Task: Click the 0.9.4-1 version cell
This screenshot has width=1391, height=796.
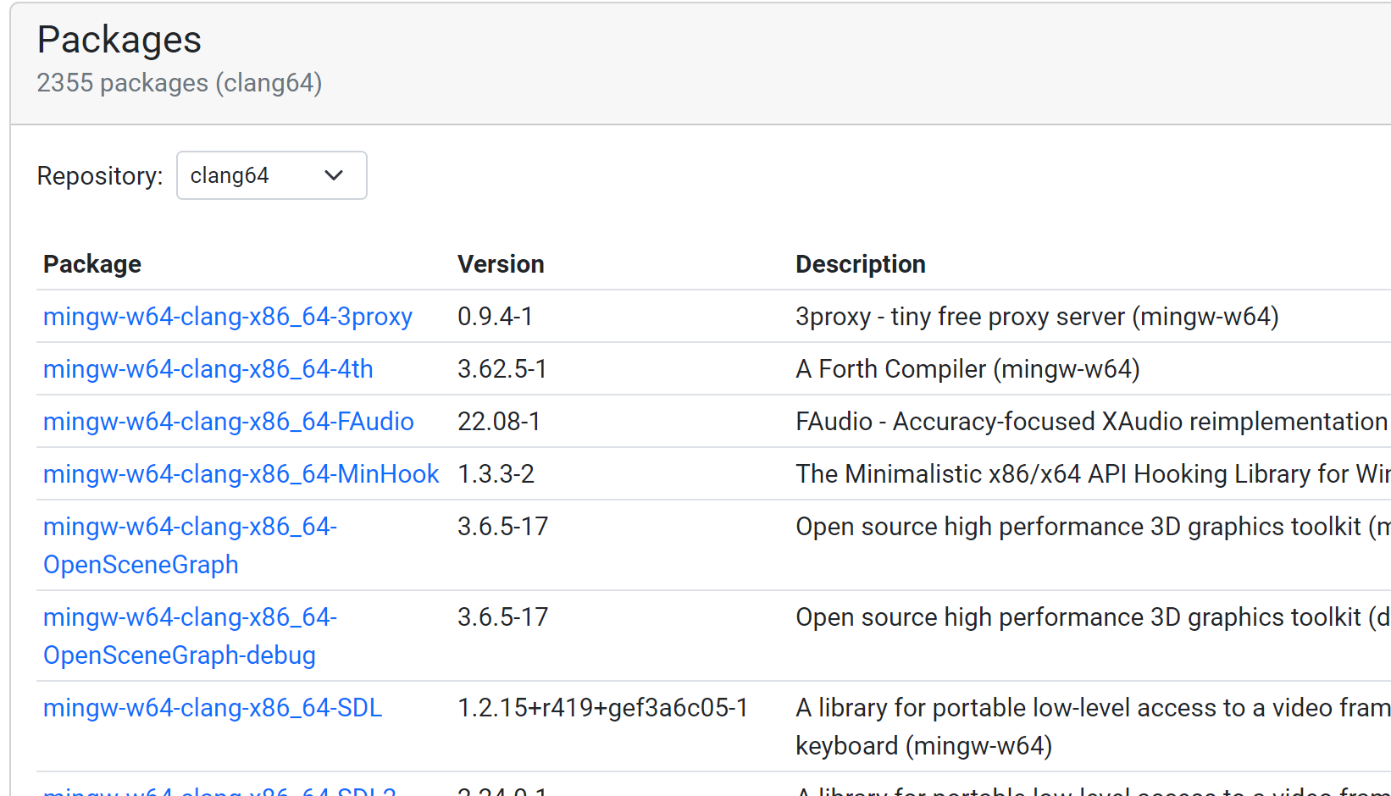Action: pyautogui.click(x=496, y=317)
